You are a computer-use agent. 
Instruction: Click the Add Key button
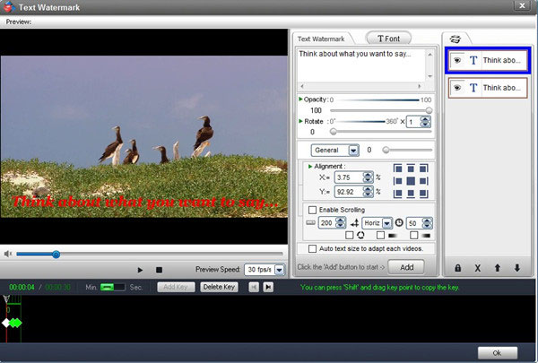(176, 287)
